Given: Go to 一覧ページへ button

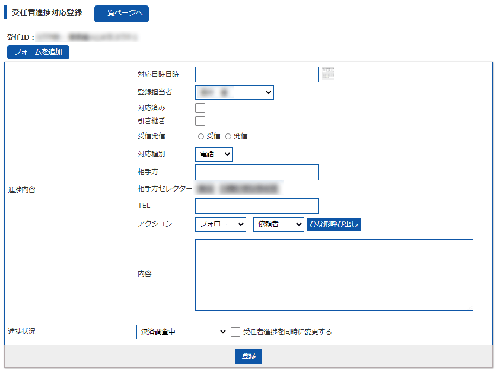Looking at the screenshot, I should [121, 14].
